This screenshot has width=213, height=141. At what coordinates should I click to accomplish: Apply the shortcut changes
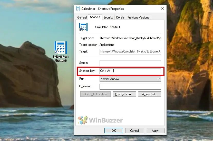click(x=155, y=130)
